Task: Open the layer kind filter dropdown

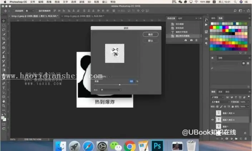Action: pos(217,97)
